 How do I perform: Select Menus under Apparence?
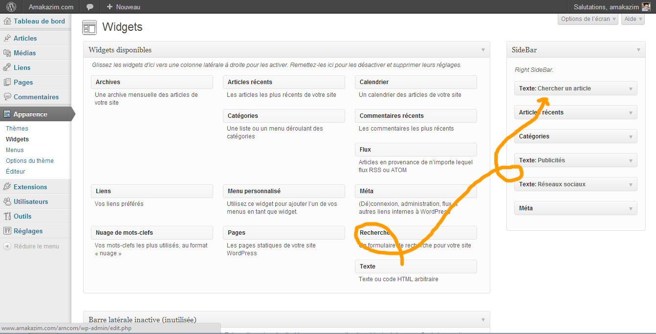(15, 150)
